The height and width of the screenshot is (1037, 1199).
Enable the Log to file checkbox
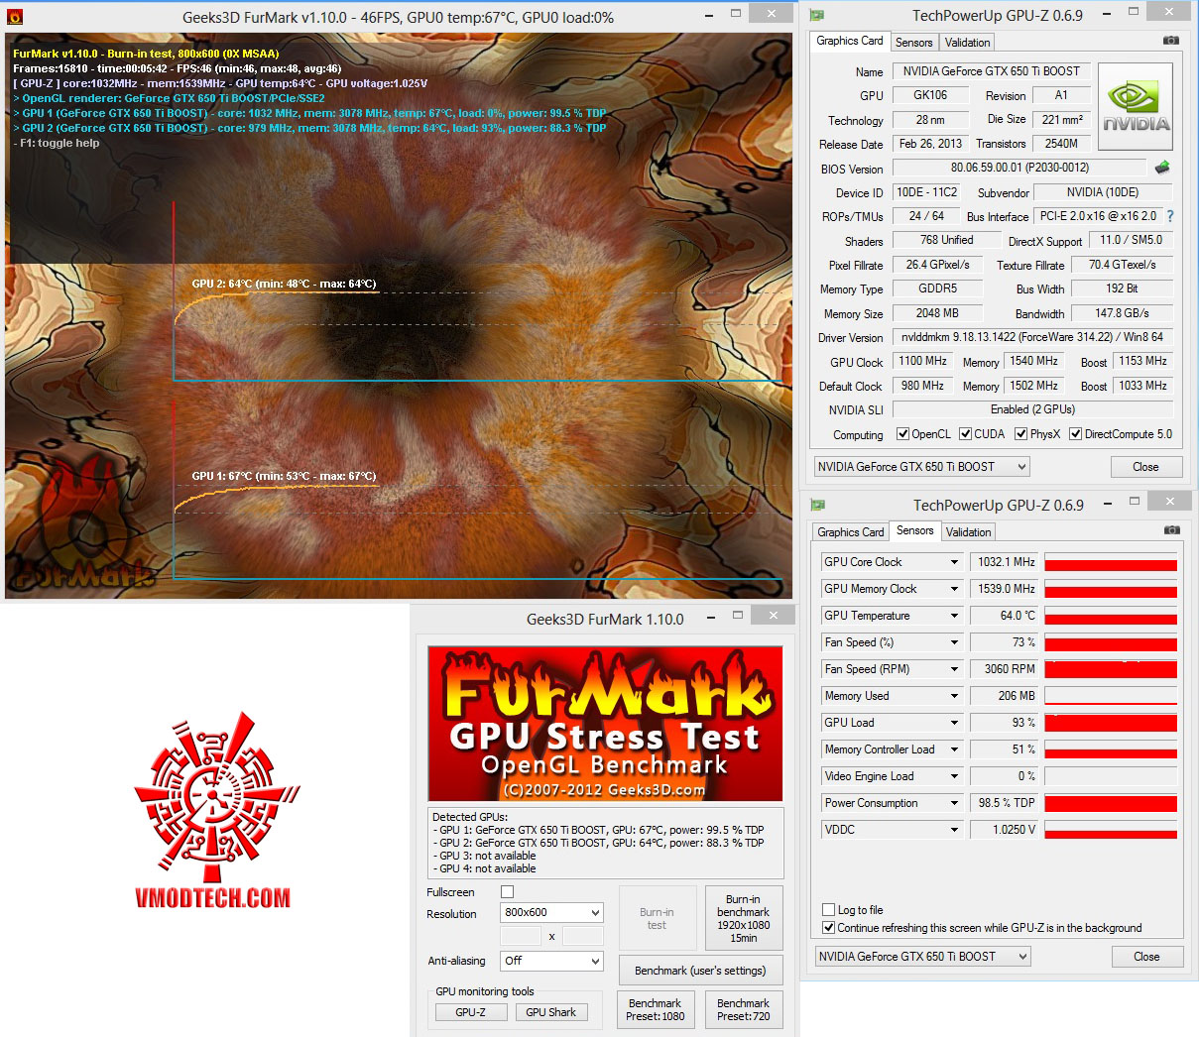[828, 910]
